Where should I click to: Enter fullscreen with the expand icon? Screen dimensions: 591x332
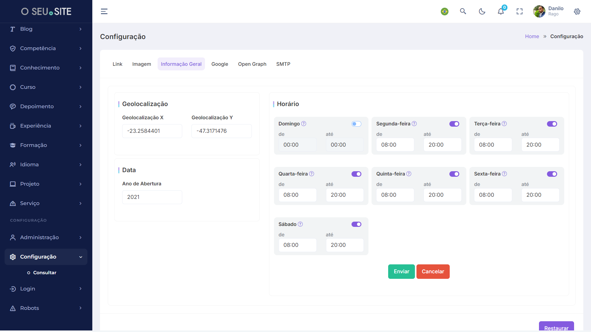[520, 11]
